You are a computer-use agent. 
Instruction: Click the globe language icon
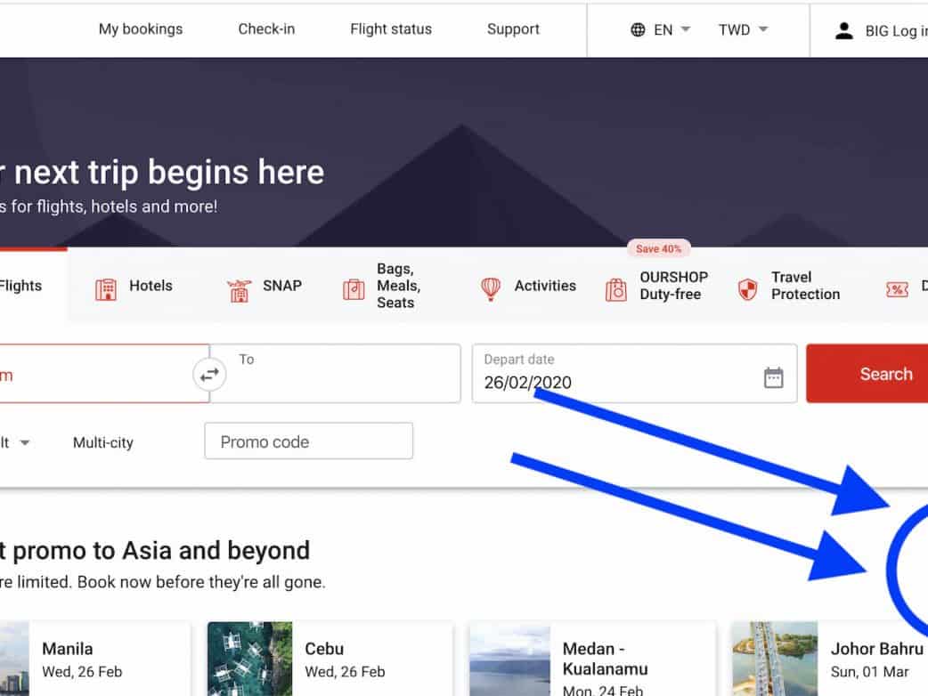[x=638, y=29]
